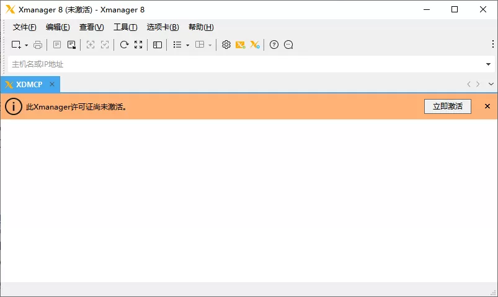Toggle the side panel layout icon

click(x=157, y=45)
